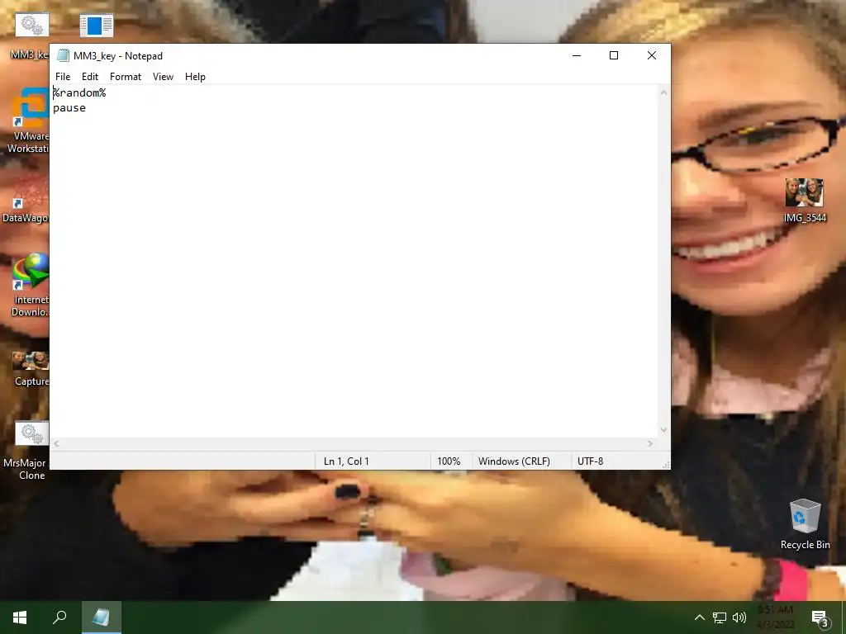Maximize the Notepad window
The height and width of the screenshot is (634, 846).
pos(614,55)
